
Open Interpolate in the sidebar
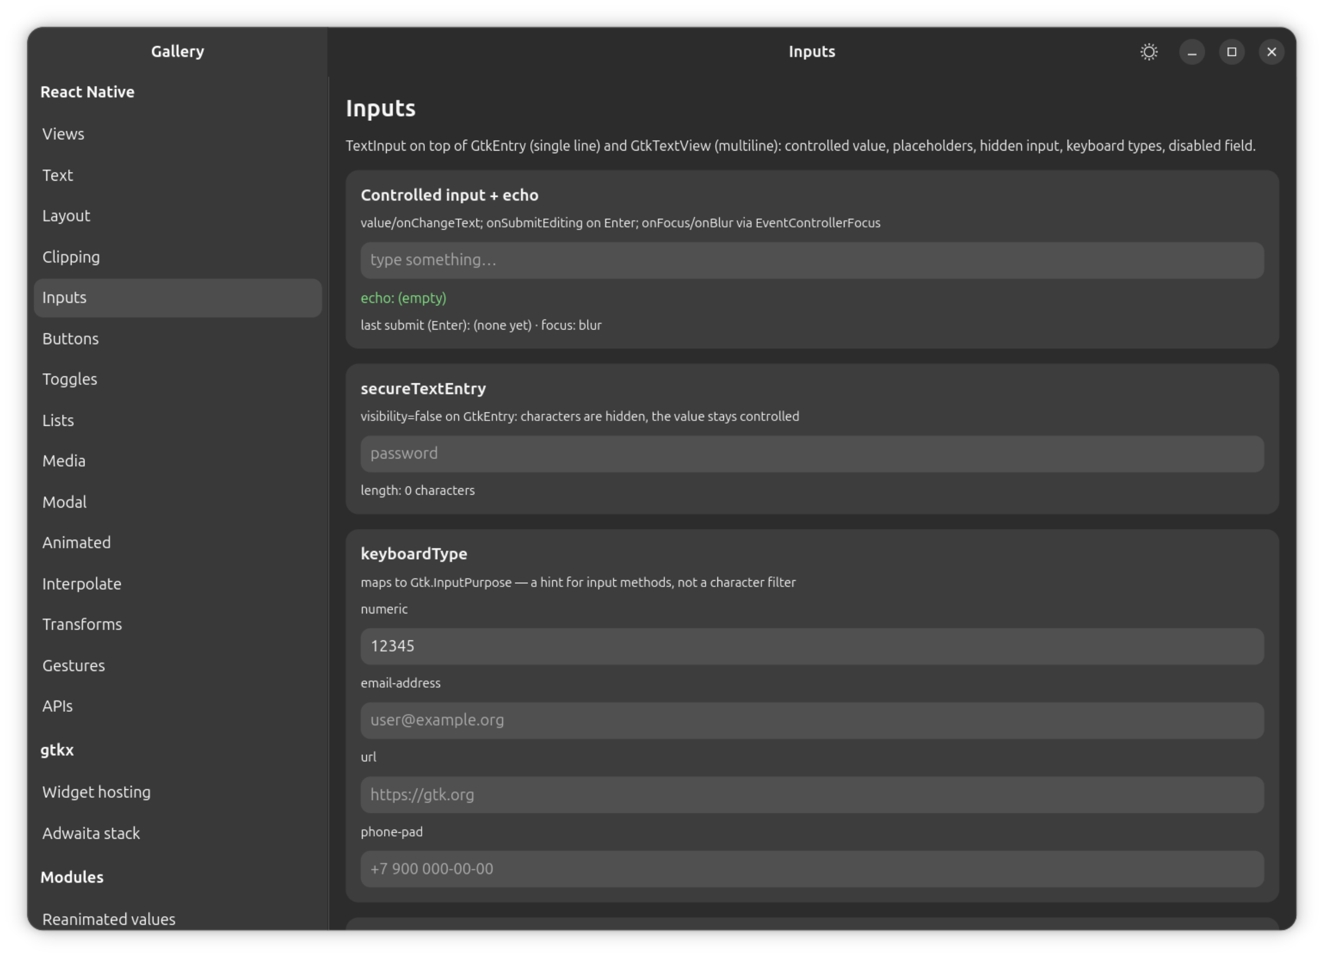(178, 583)
